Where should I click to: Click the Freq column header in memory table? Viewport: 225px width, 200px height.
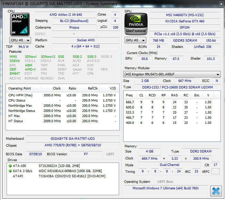click(129, 95)
